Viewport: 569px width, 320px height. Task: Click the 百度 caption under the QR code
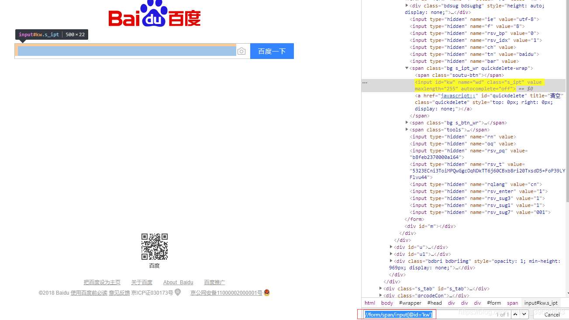coord(154,265)
